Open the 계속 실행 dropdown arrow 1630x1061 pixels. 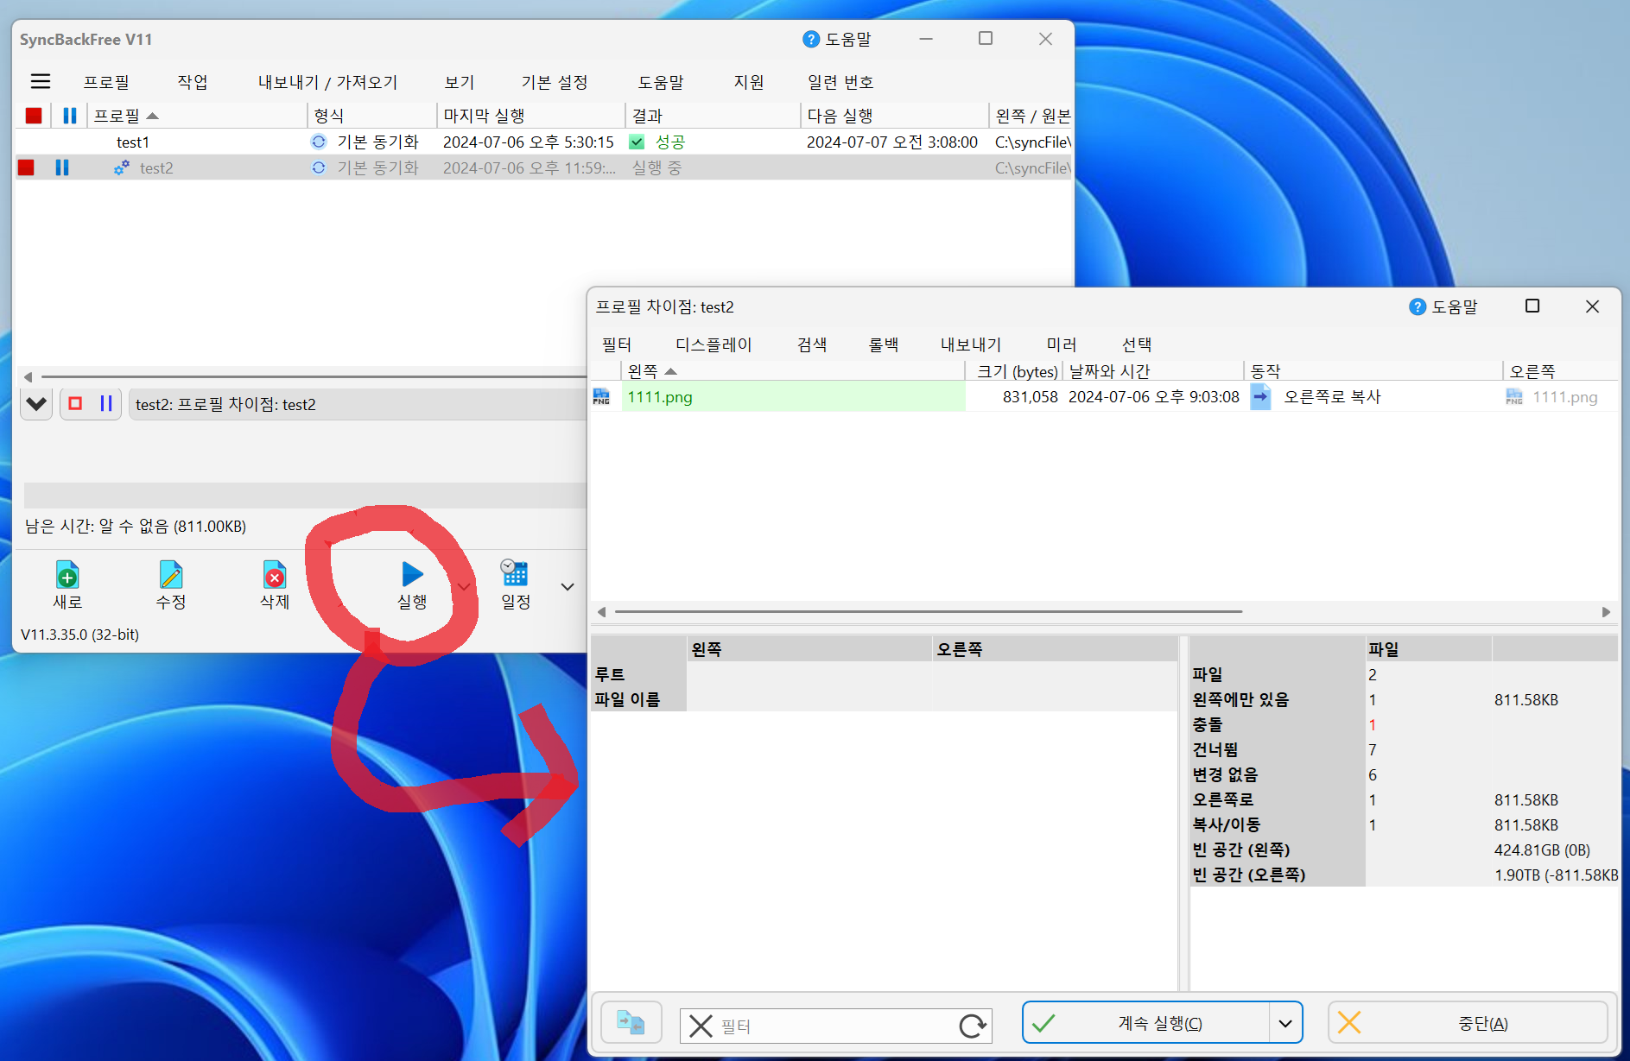pos(1285,1023)
